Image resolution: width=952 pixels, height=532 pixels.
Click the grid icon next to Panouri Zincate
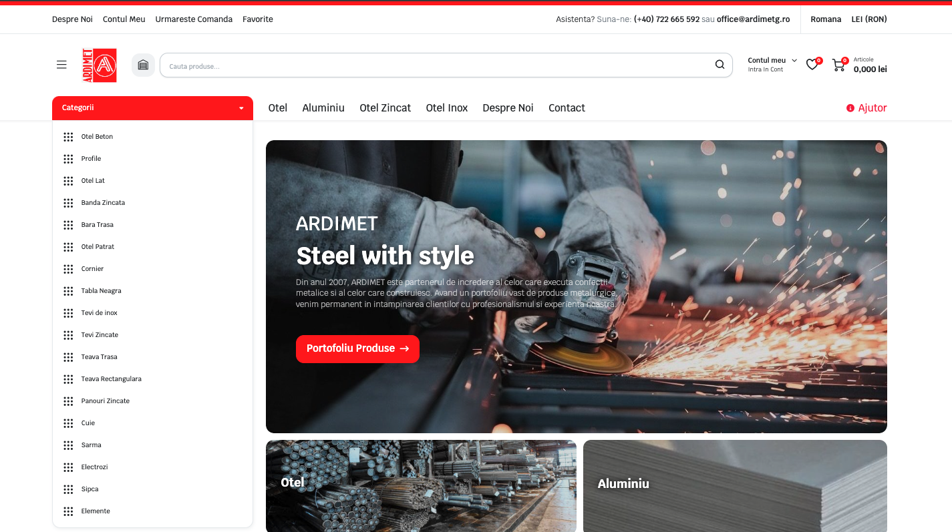(68, 401)
